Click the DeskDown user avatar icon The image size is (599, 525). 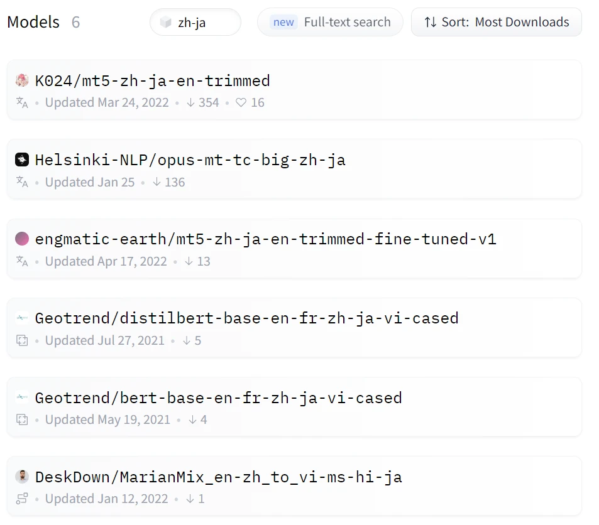(22, 476)
